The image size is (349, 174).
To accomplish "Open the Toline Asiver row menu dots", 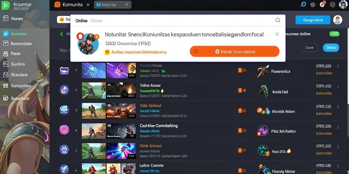I will click(x=338, y=86).
